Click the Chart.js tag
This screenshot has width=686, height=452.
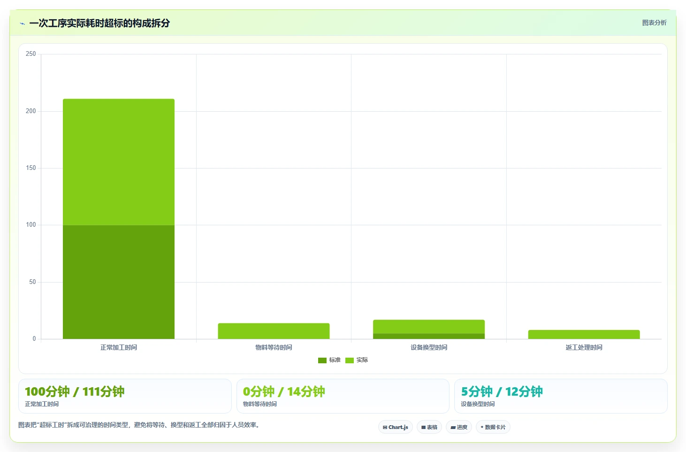pyautogui.click(x=396, y=427)
